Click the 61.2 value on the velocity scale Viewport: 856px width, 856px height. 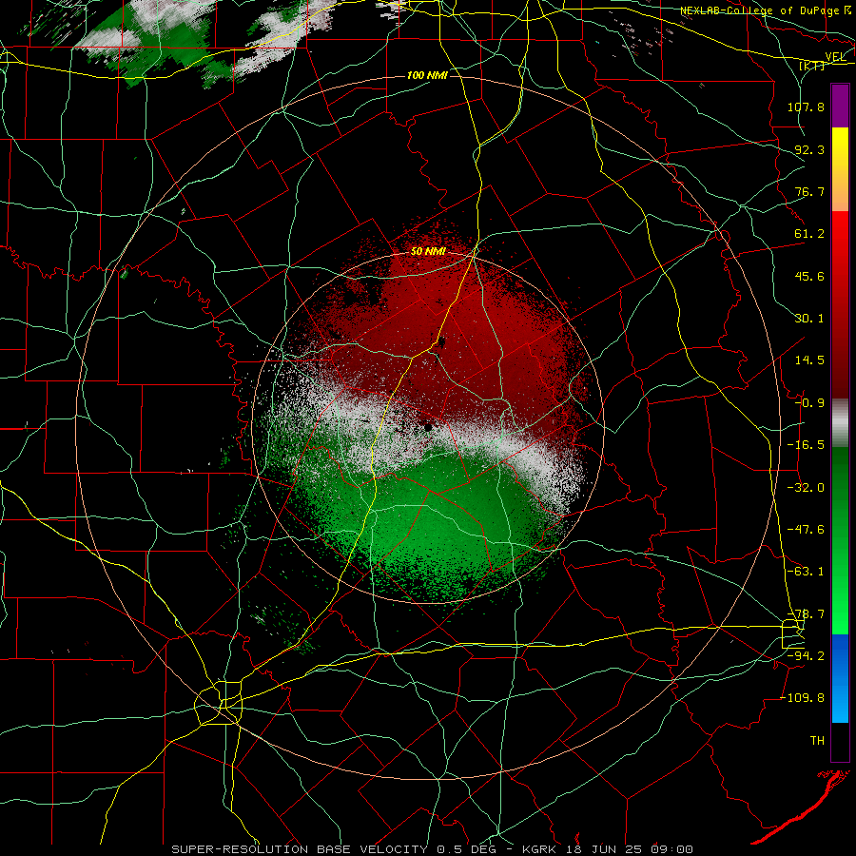pyautogui.click(x=809, y=234)
